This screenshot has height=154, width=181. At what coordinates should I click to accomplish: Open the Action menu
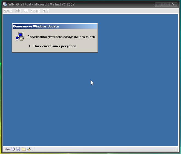click(8, 11)
